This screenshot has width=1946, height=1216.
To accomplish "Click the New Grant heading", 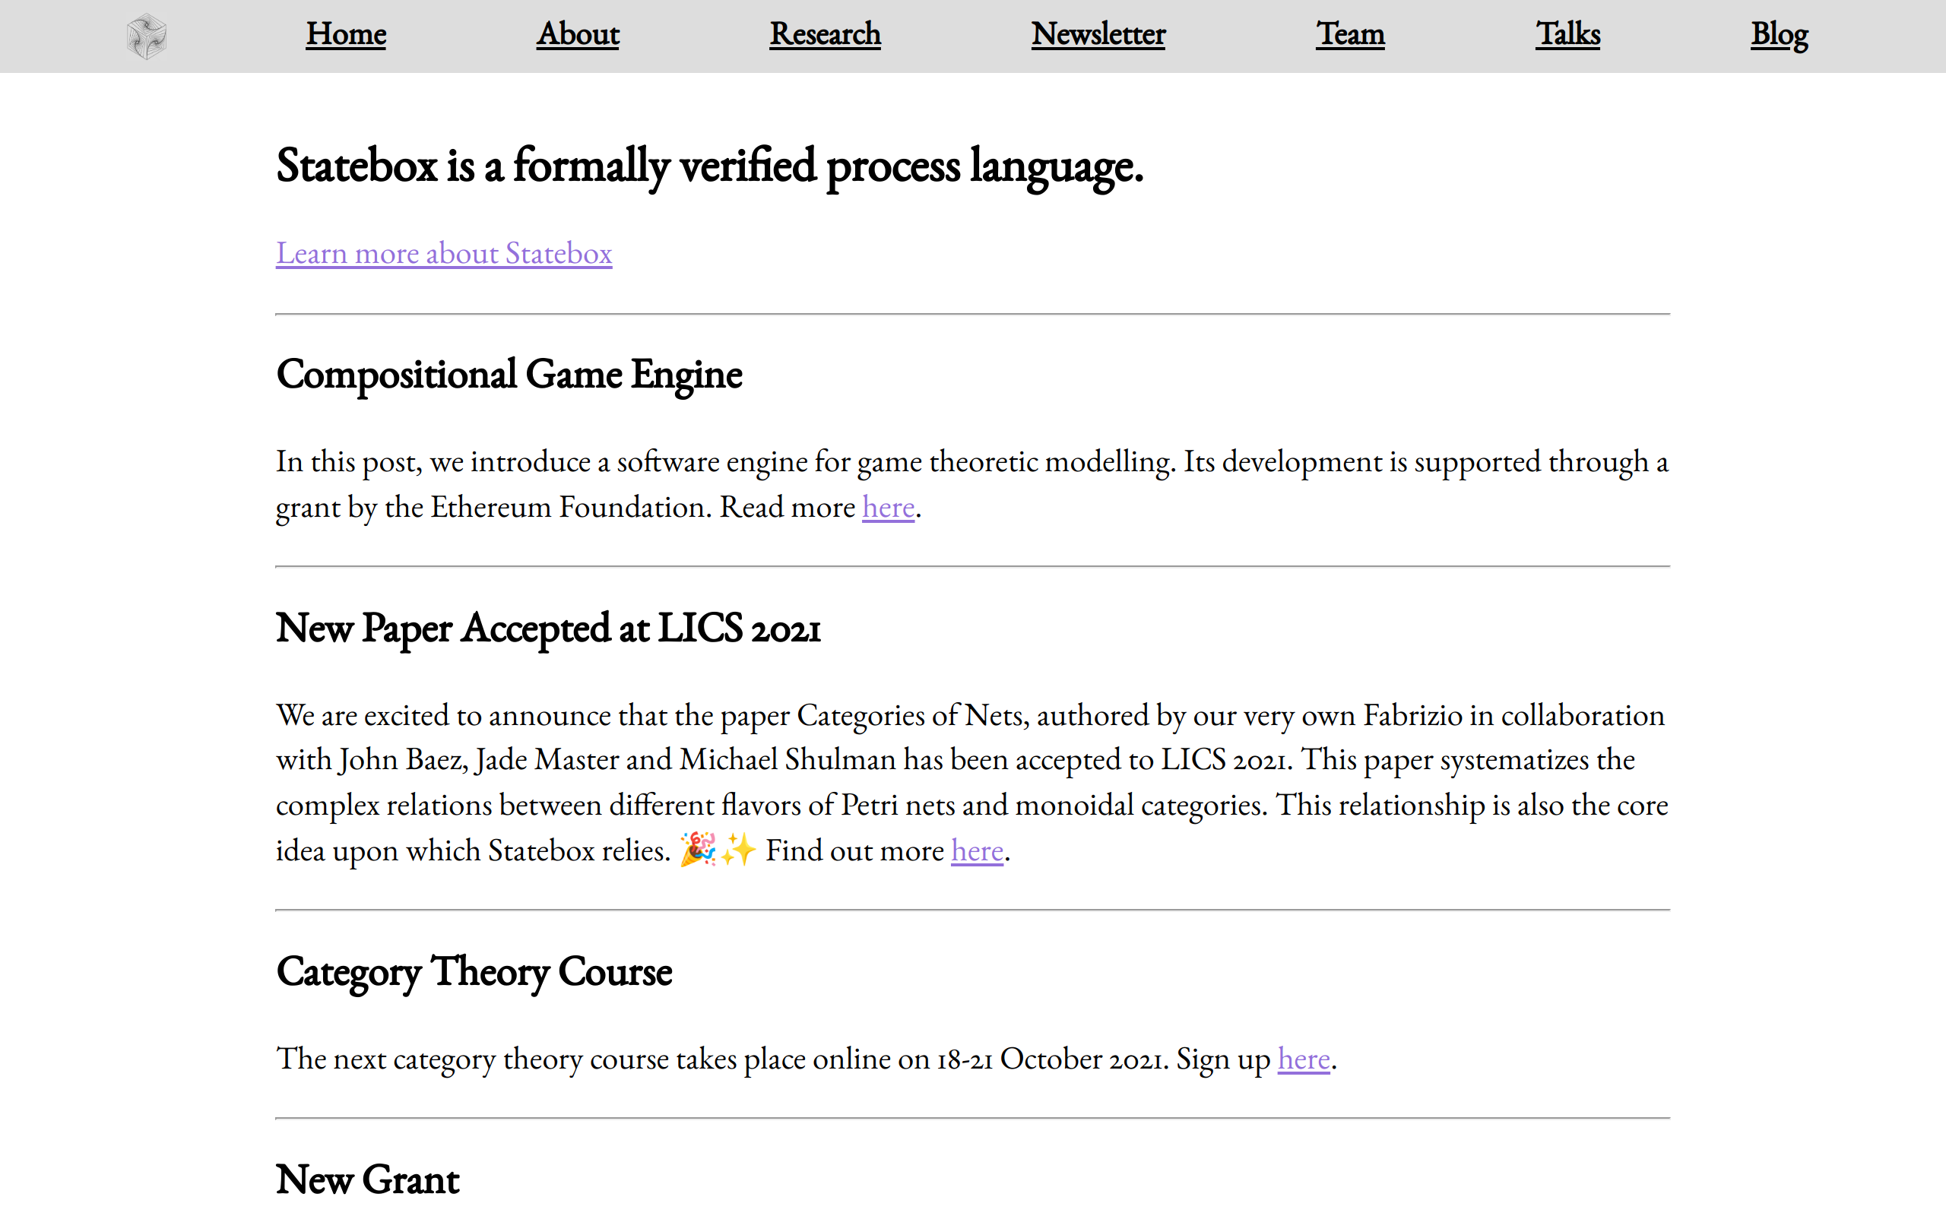I will (x=367, y=1180).
